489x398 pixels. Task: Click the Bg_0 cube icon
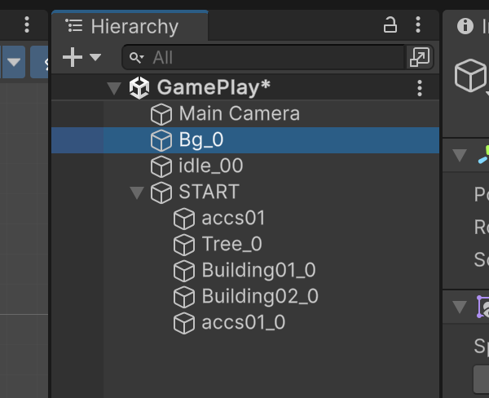[161, 140]
